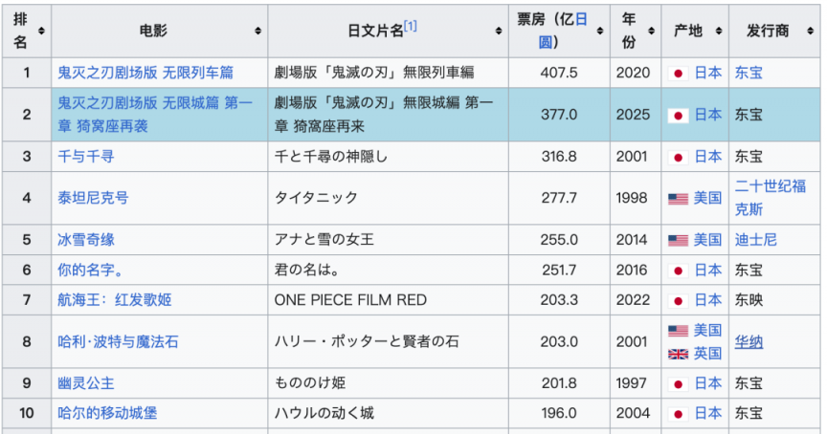
Task: Click the Japan flag in the 千与千寻 row
Action: coord(678,157)
